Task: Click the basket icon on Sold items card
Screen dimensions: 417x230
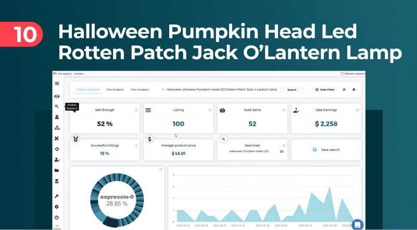Action: point(222,110)
